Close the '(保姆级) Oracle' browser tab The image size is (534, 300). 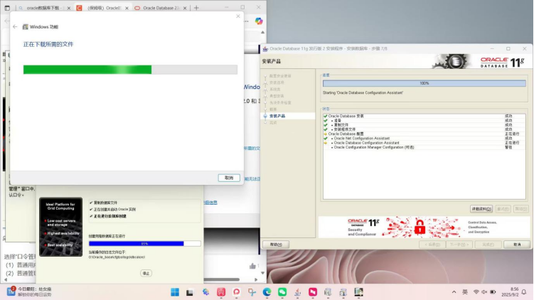coord(127,8)
